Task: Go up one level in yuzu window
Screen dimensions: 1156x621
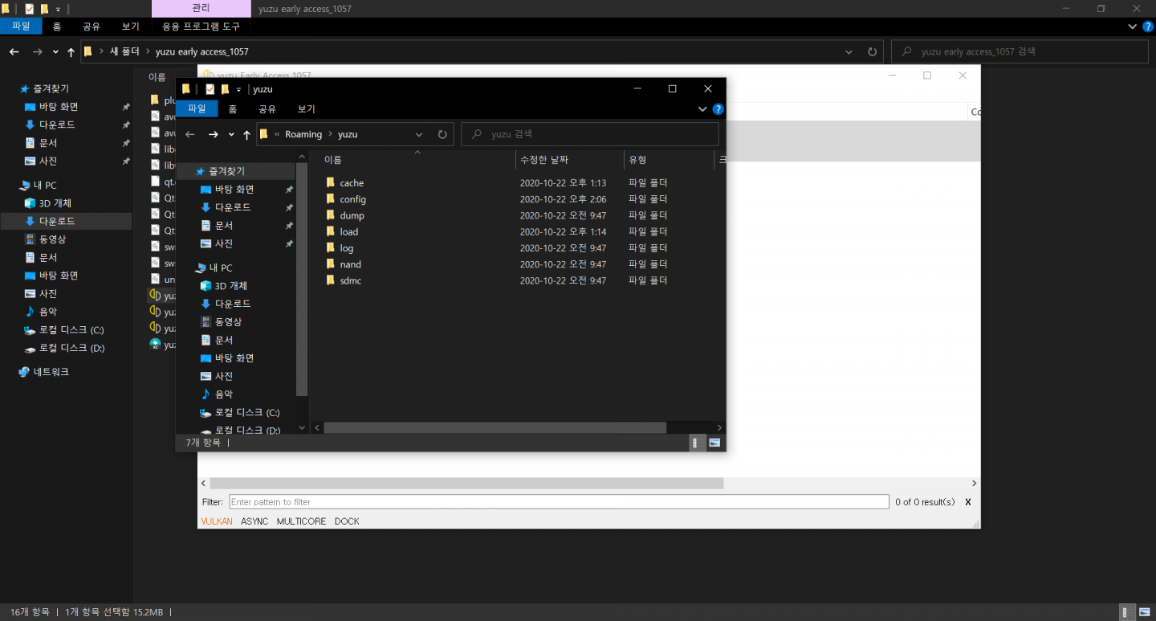Action: pyautogui.click(x=246, y=134)
